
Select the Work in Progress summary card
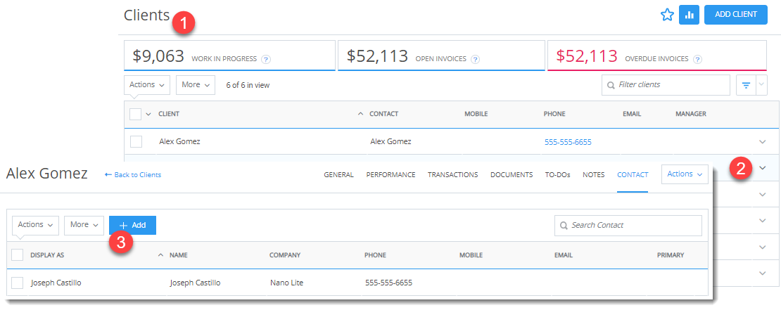(229, 56)
